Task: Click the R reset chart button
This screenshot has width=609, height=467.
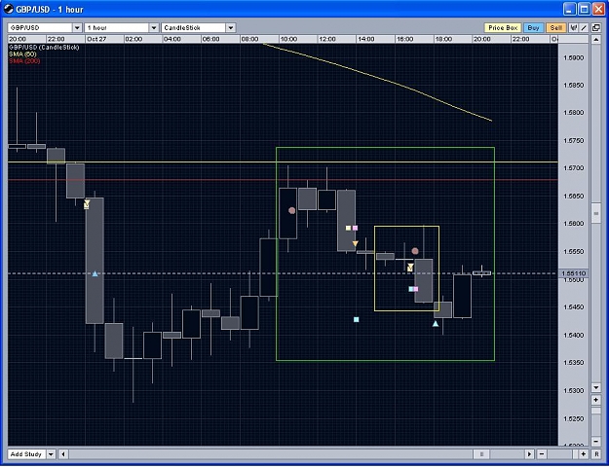Action: point(596,454)
